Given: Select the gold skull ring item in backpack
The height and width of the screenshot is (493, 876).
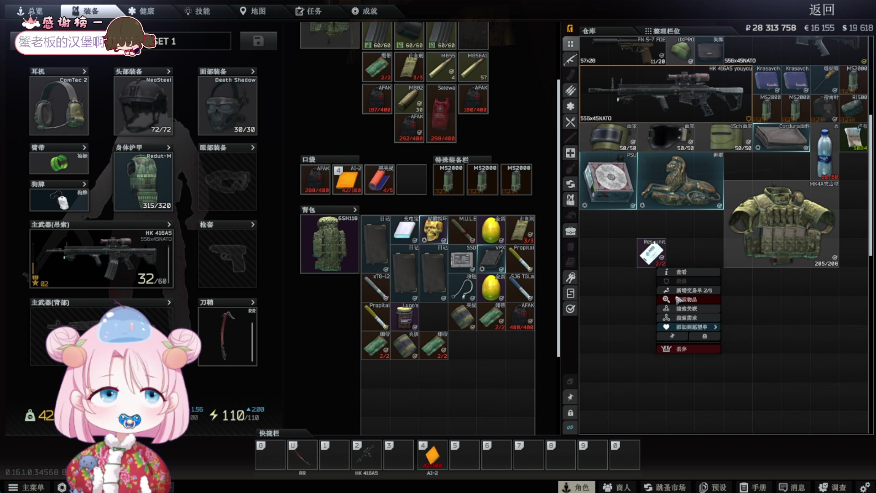Looking at the screenshot, I should 433,230.
